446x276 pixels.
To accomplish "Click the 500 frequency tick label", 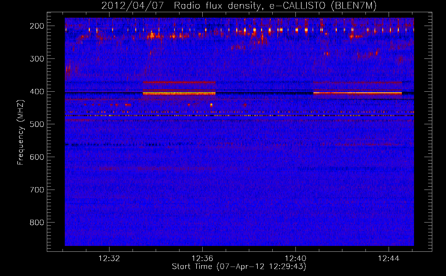I will 37,124.
